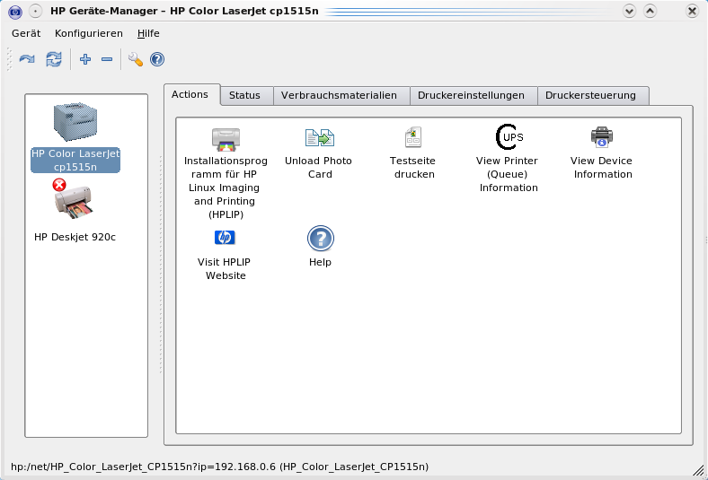This screenshot has height=480, width=708.
Task: Click the 'Unload Photo Card' label text
Action: [x=319, y=167]
